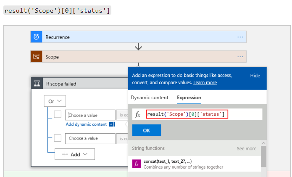Screen dimensions: 292x177
Task: Click 'Add dynamic content' link
Action: [86, 124]
